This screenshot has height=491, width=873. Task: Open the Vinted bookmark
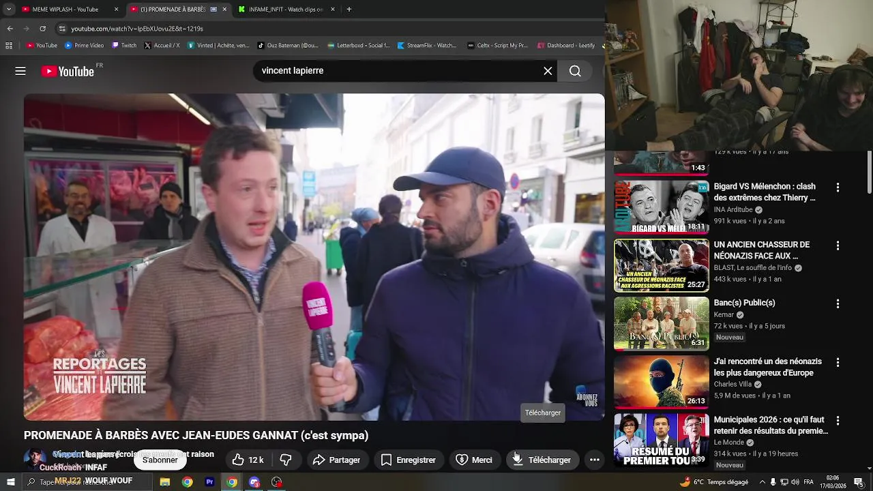218,46
